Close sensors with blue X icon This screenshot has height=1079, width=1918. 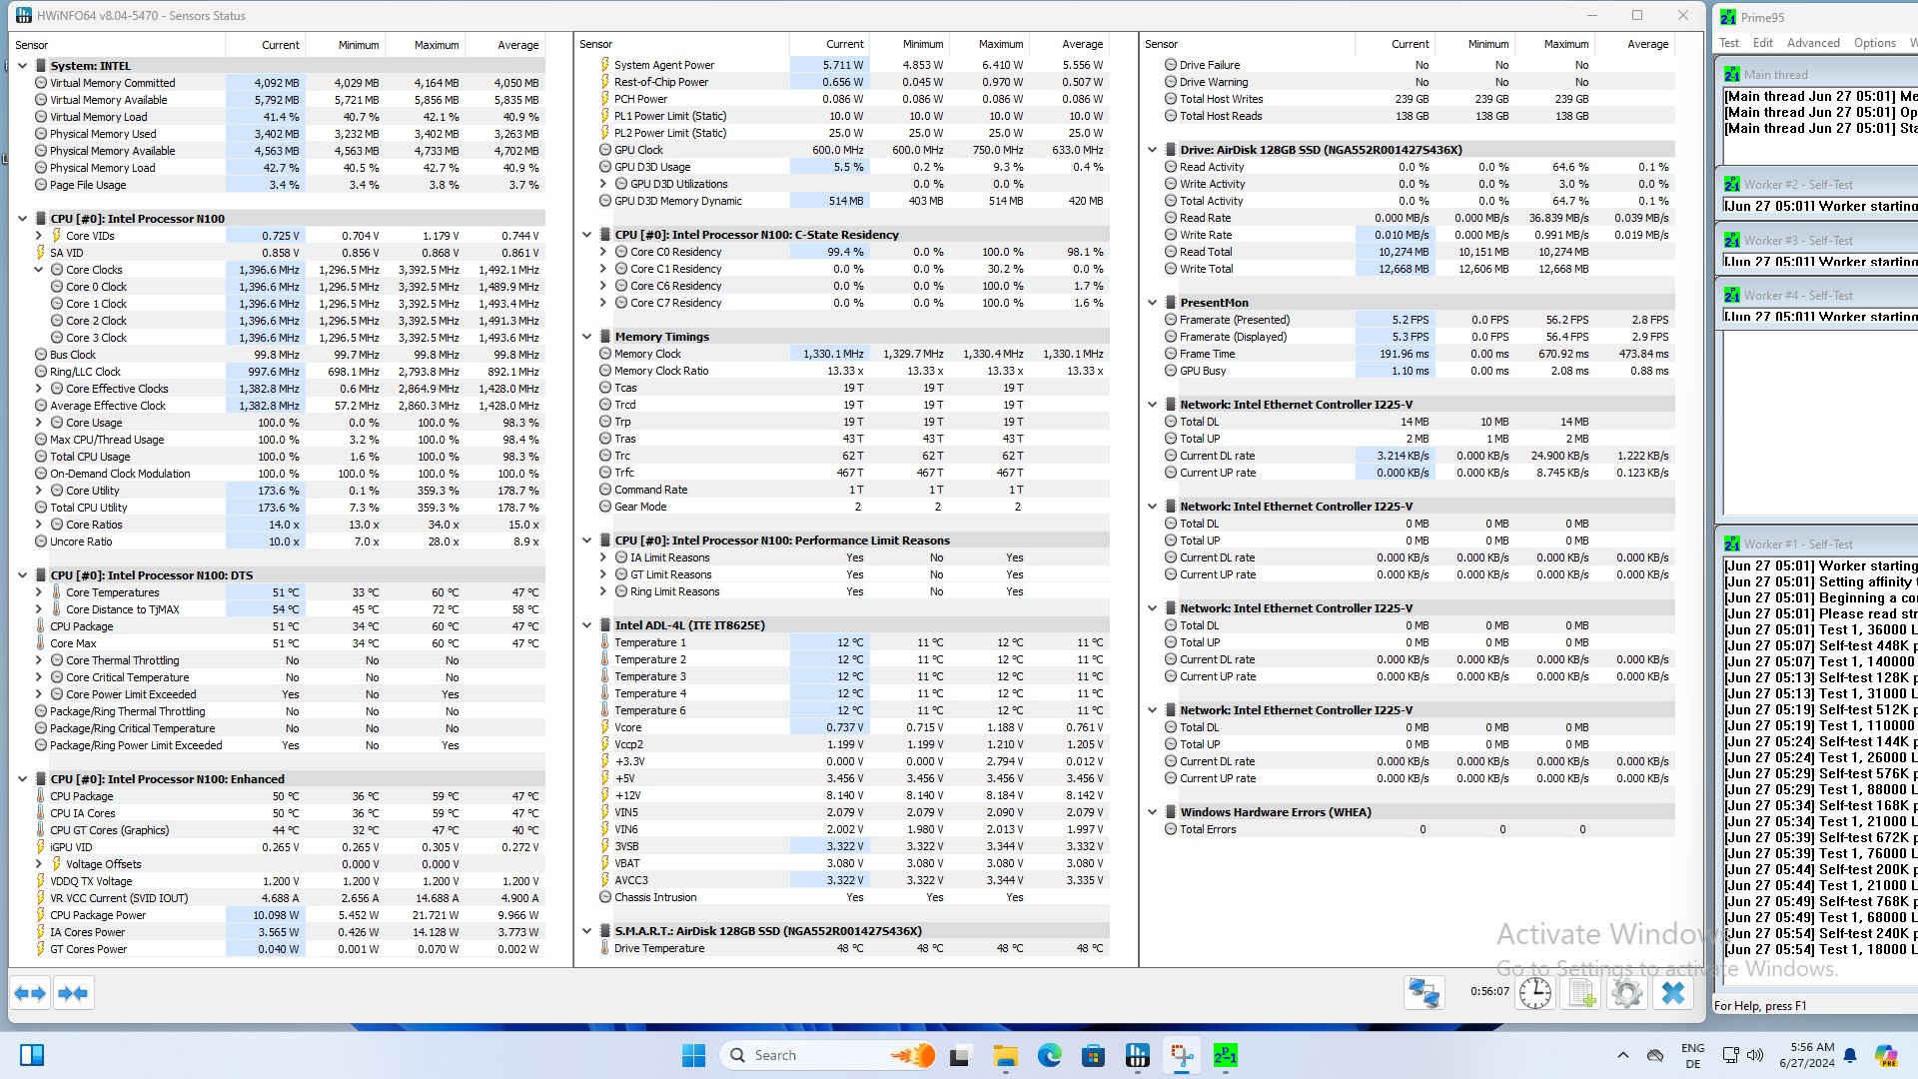(1673, 992)
